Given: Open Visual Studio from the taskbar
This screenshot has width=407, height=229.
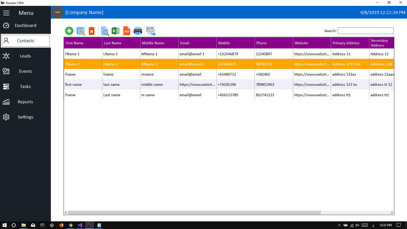Looking at the screenshot, I should pos(80,225).
